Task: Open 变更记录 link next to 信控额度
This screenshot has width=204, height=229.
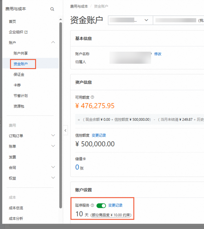Action: click(99, 135)
